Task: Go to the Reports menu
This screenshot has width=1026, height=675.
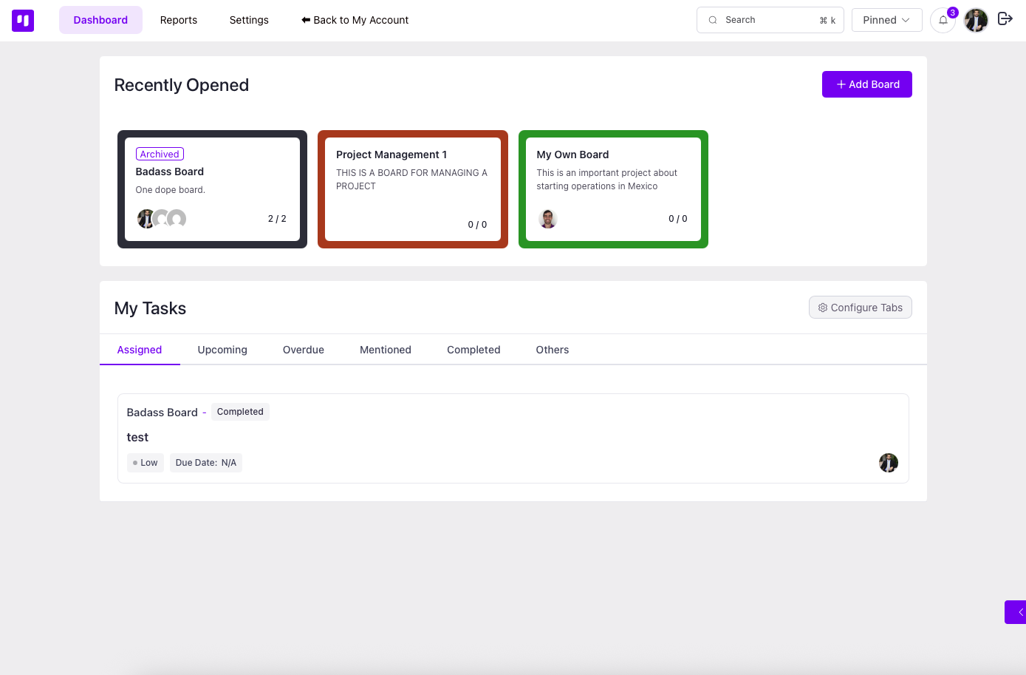Action: click(x=179, y=20)
